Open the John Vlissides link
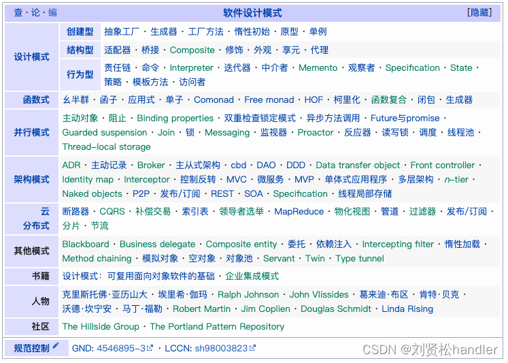Screen dimensions: 508x363 (x=319, y=294)
